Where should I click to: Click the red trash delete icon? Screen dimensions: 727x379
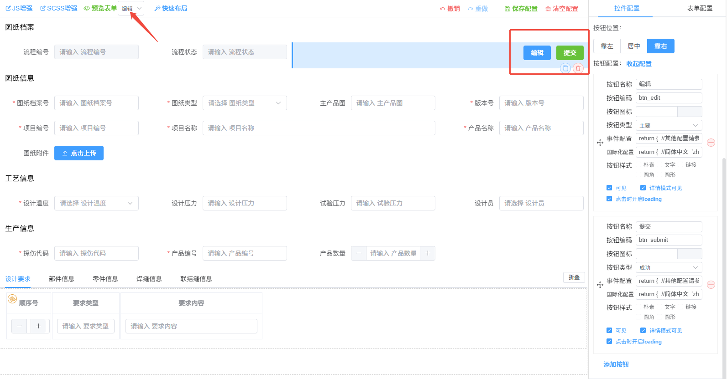(578, 68)
